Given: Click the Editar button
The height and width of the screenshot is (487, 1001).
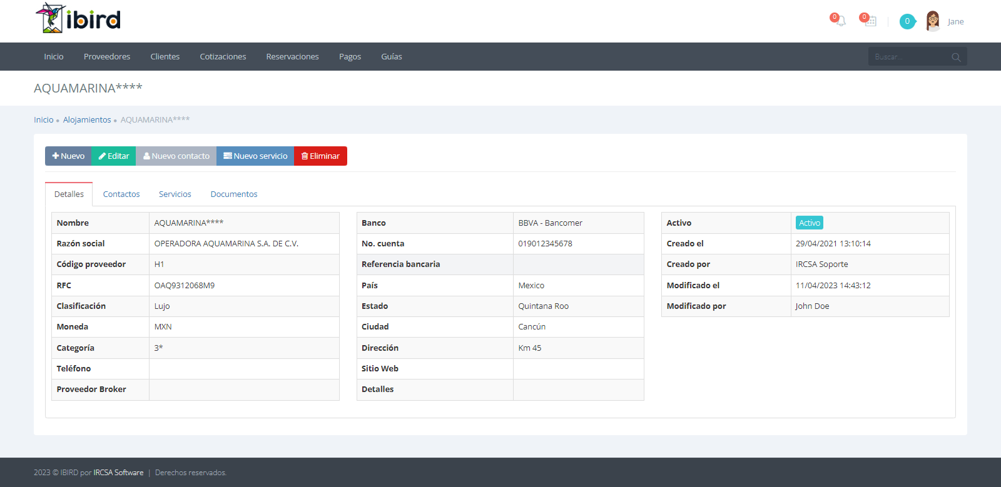Looking at the screenshot, I should coord(114,156).
